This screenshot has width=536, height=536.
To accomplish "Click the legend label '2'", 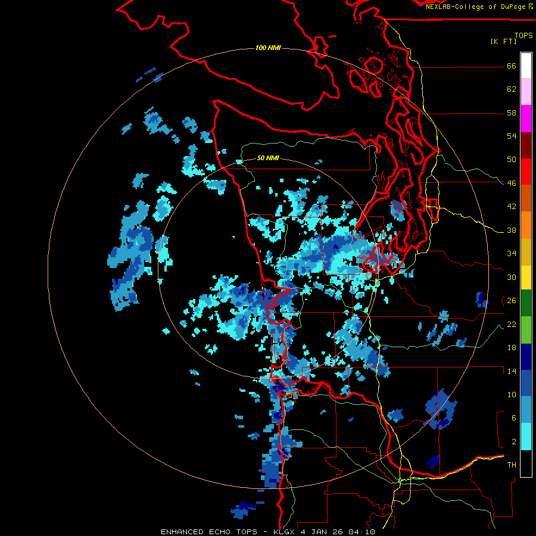I will [x=514, y=442].
